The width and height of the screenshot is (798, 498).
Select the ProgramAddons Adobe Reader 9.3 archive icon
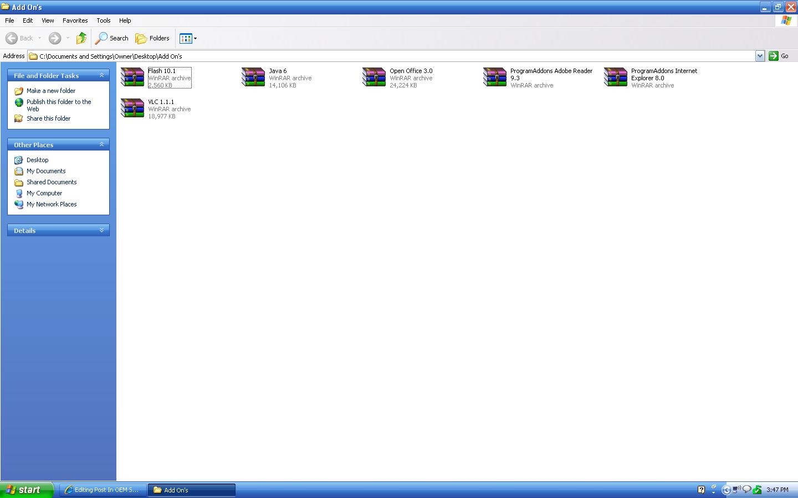[495, 77]
